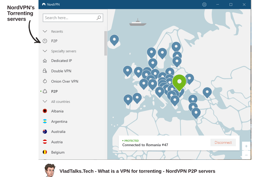Click the Albania flag icon
259x177 pixels.
pos(45,111)
